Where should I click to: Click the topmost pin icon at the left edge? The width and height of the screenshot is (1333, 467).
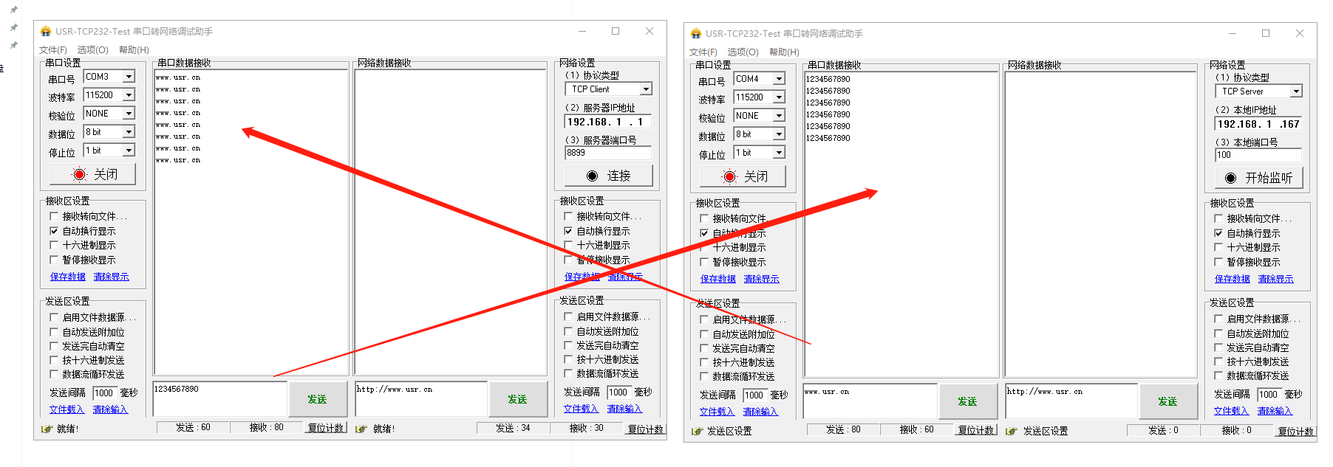13,10
